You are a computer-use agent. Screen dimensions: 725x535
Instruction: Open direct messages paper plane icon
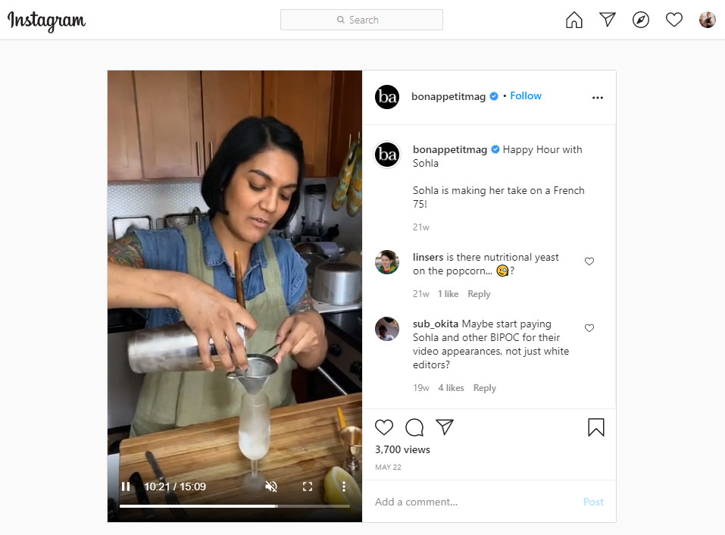click(x=607, y=20)
